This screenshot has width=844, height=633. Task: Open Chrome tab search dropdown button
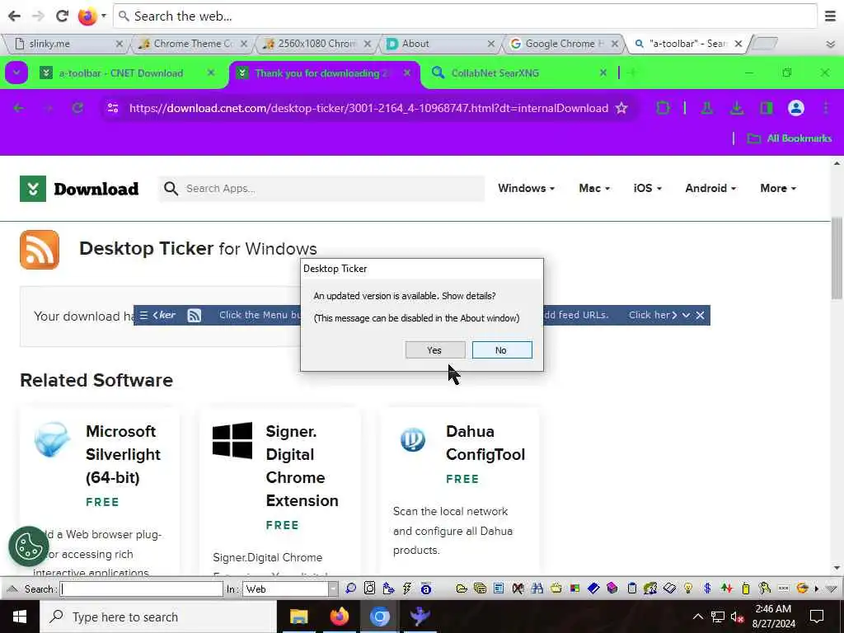(16, 73)
